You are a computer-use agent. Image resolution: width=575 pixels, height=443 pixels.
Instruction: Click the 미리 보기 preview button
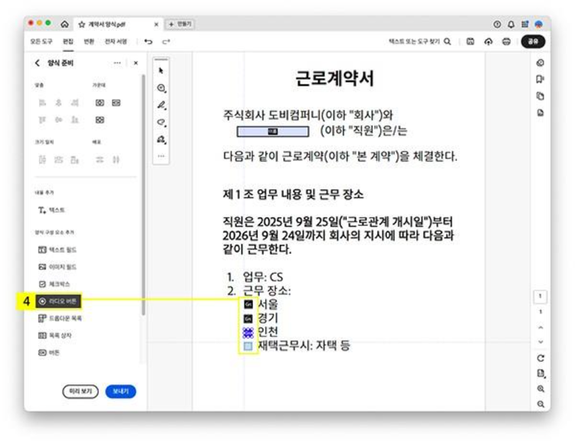[80, 392]
